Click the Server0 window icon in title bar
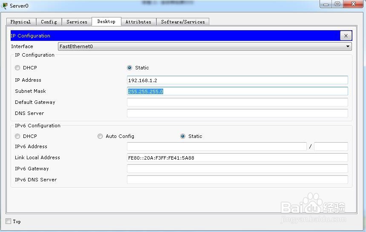Image resolution: width=366 pixels, height=232 pixels. pos(4,6)
